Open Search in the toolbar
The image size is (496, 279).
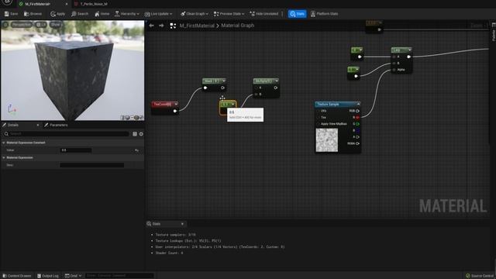click(x=80, y=14)
